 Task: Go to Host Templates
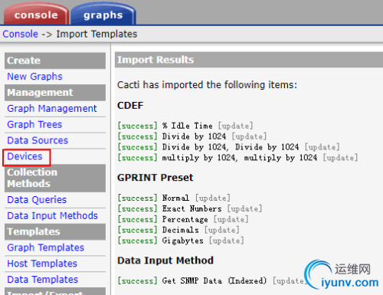coord(42,264)
